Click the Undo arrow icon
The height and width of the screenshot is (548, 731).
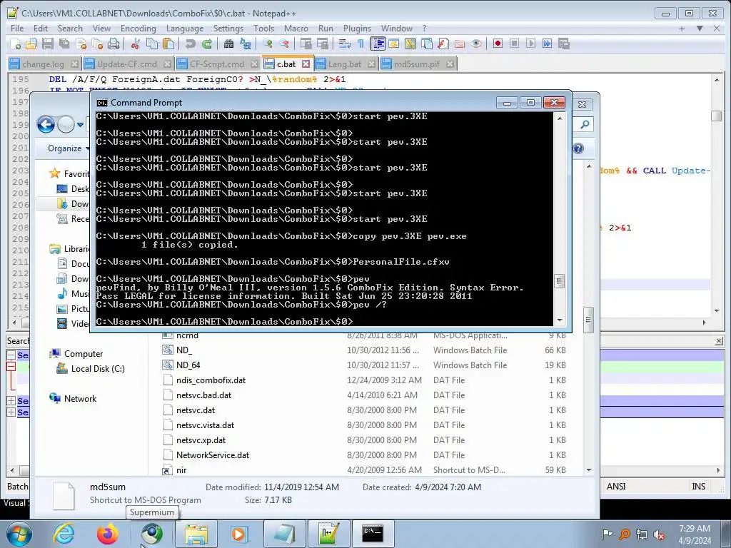click(x=190, y=44)
